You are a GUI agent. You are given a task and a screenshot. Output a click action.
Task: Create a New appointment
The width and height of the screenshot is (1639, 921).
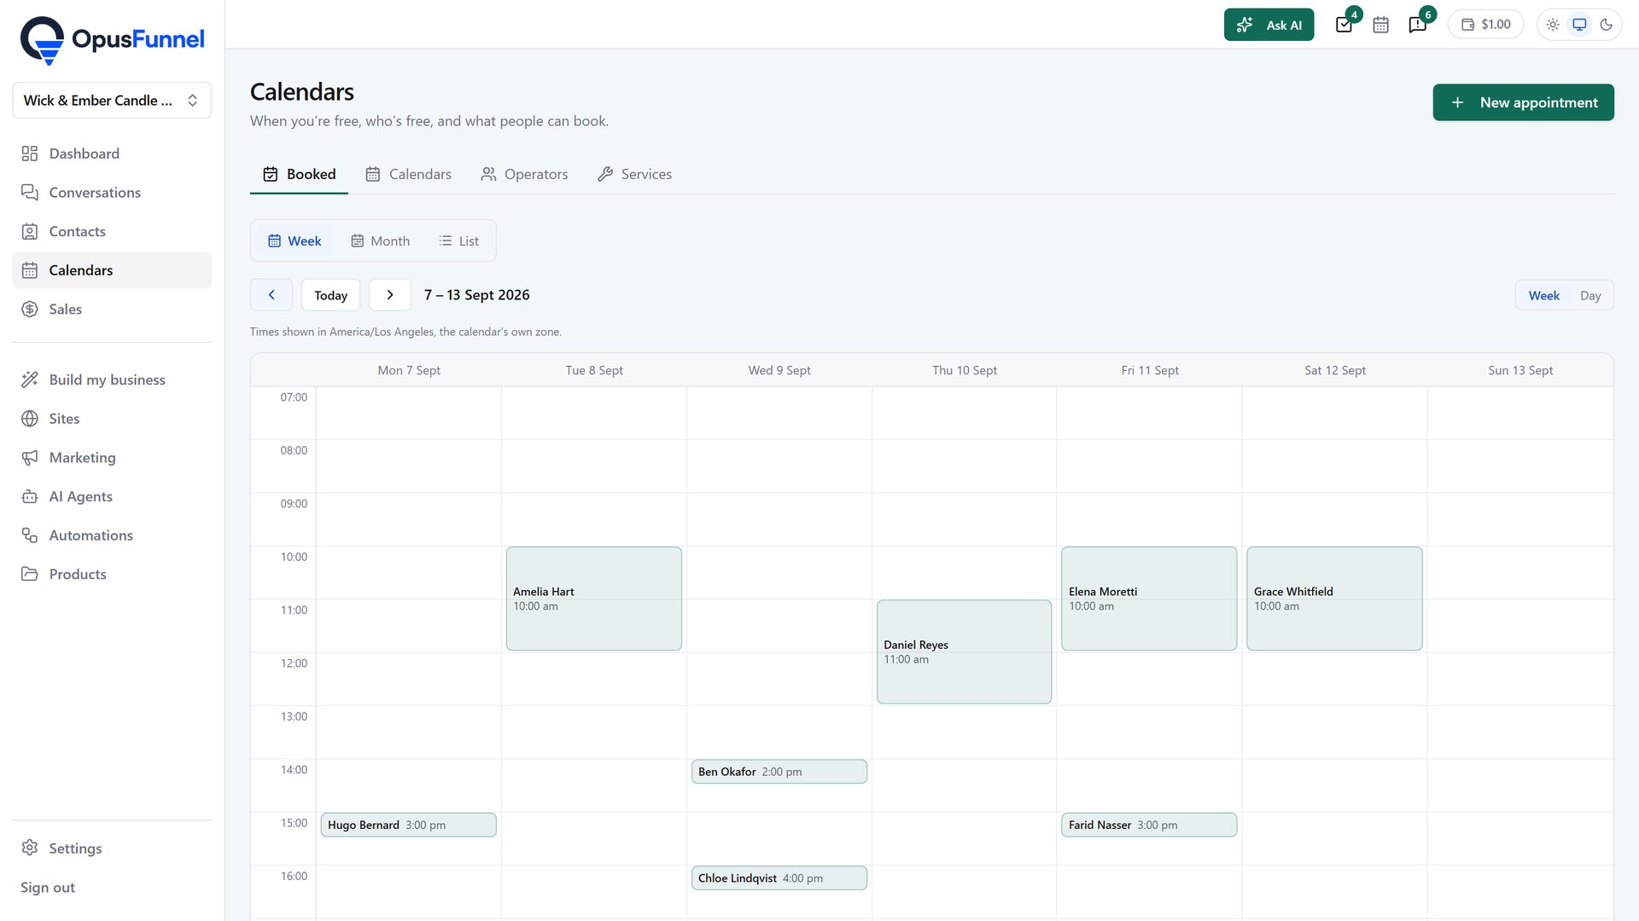coord(1523,102)
